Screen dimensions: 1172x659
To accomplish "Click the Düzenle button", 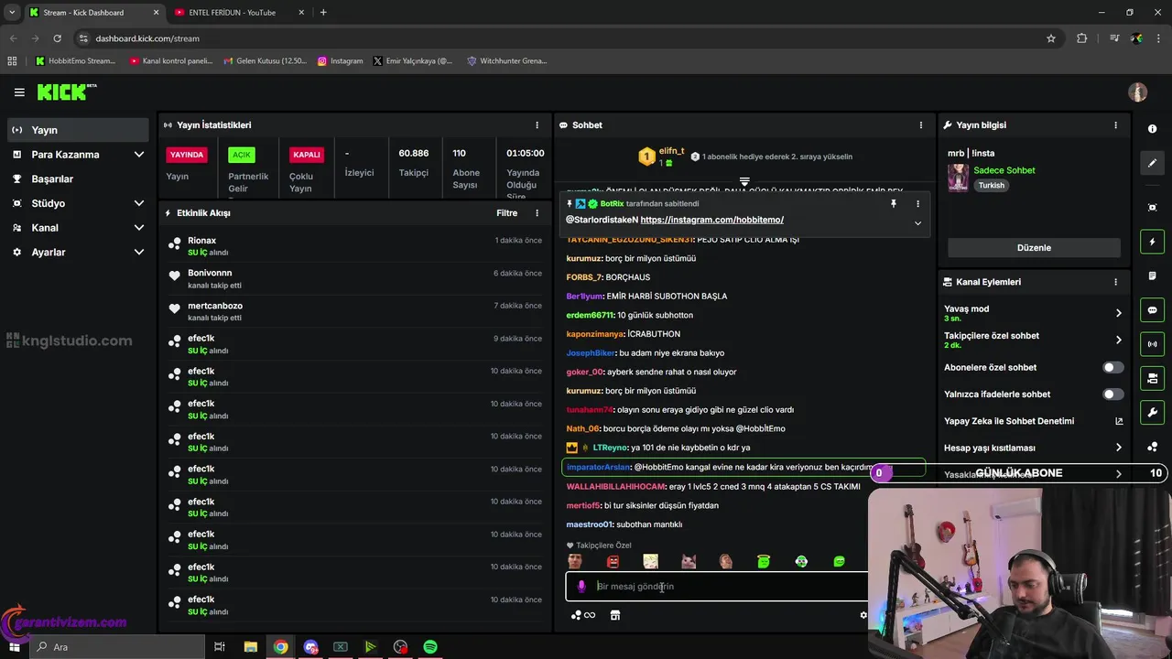I will pos(1034,248).
